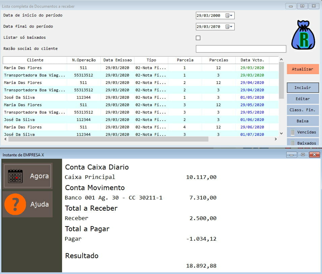Click the Pagar value -1.034,12

coord(201,239)
